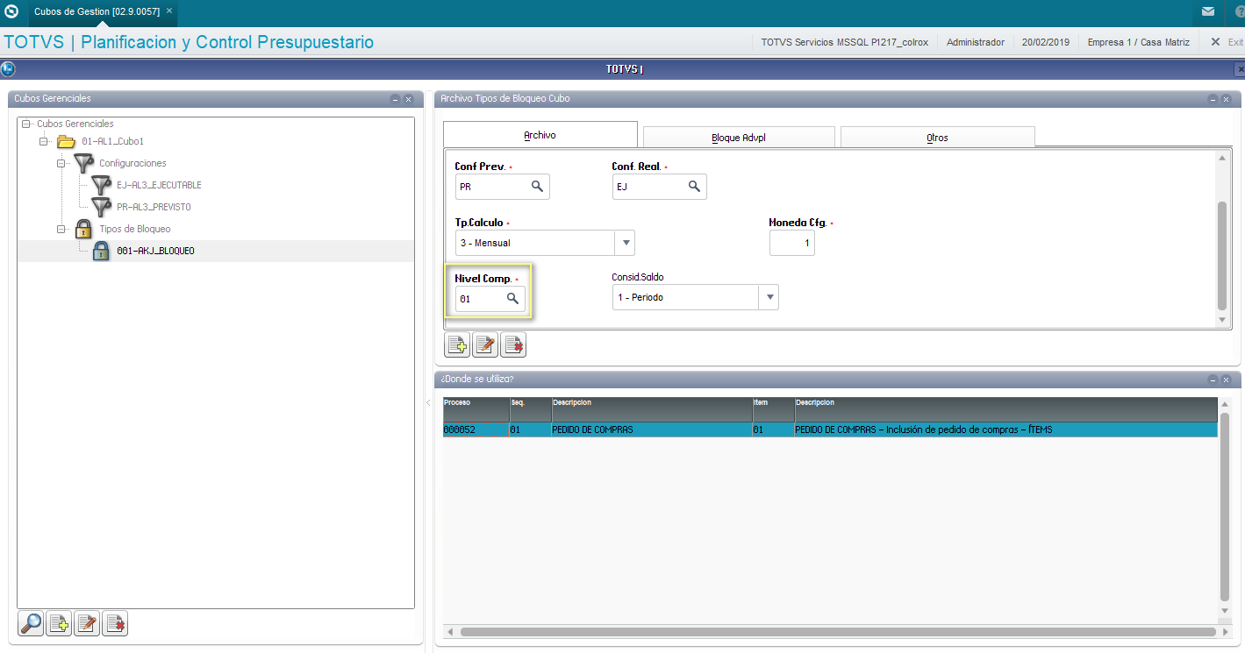Open the lookup for the Conf. Real. field
Viewport: 1245px width, 653px height.
[694, 187]
